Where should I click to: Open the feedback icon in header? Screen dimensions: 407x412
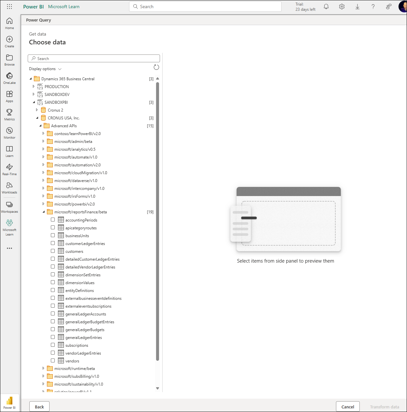(x=388, y=7)
